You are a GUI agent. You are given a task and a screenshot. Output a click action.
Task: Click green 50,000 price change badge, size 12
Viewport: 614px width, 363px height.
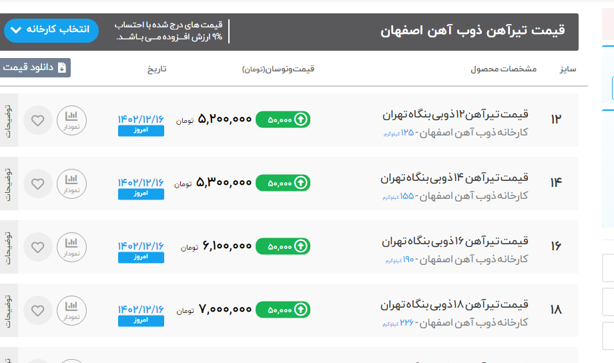pyautogui.click(x=283, y=119)
